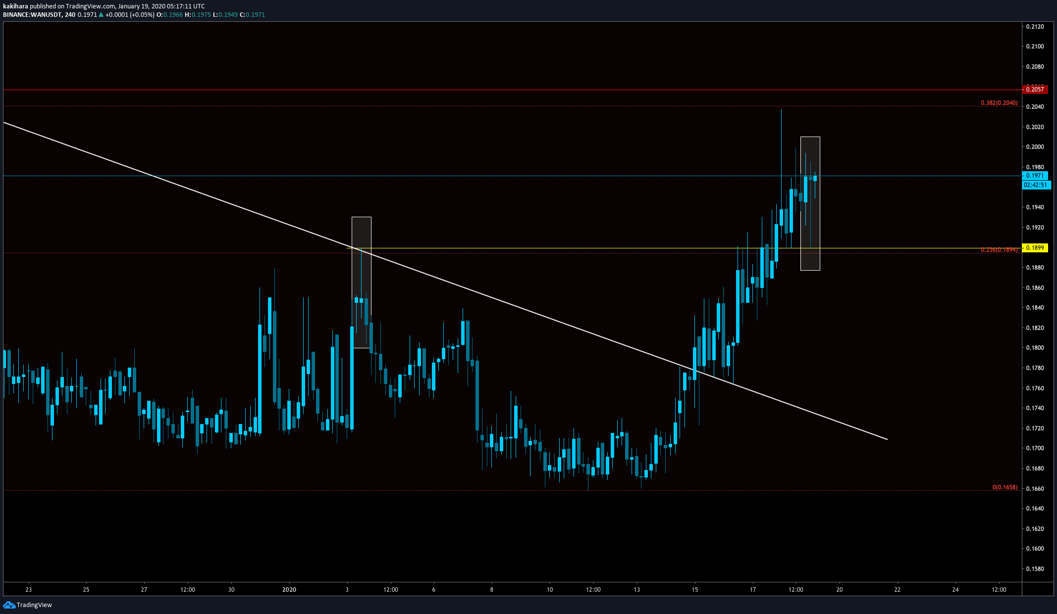Click the 0.236(0.1894) Fibonacci level label
Screen dimensions: 1057x614
(999, 250)
